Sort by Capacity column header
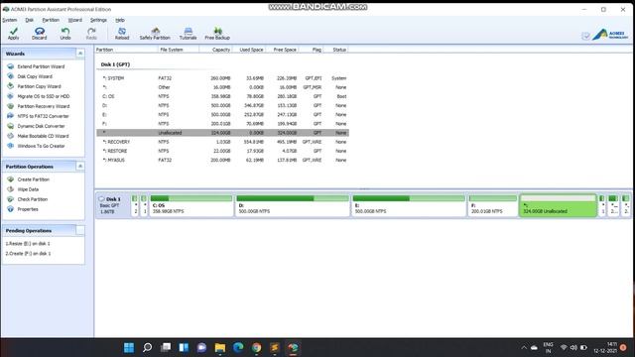This screenshot has width=635, height=357. click(216, 50)
